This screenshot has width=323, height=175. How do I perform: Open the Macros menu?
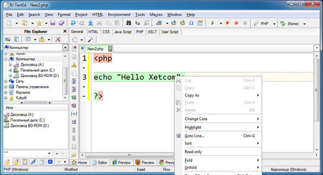(156, 14)
